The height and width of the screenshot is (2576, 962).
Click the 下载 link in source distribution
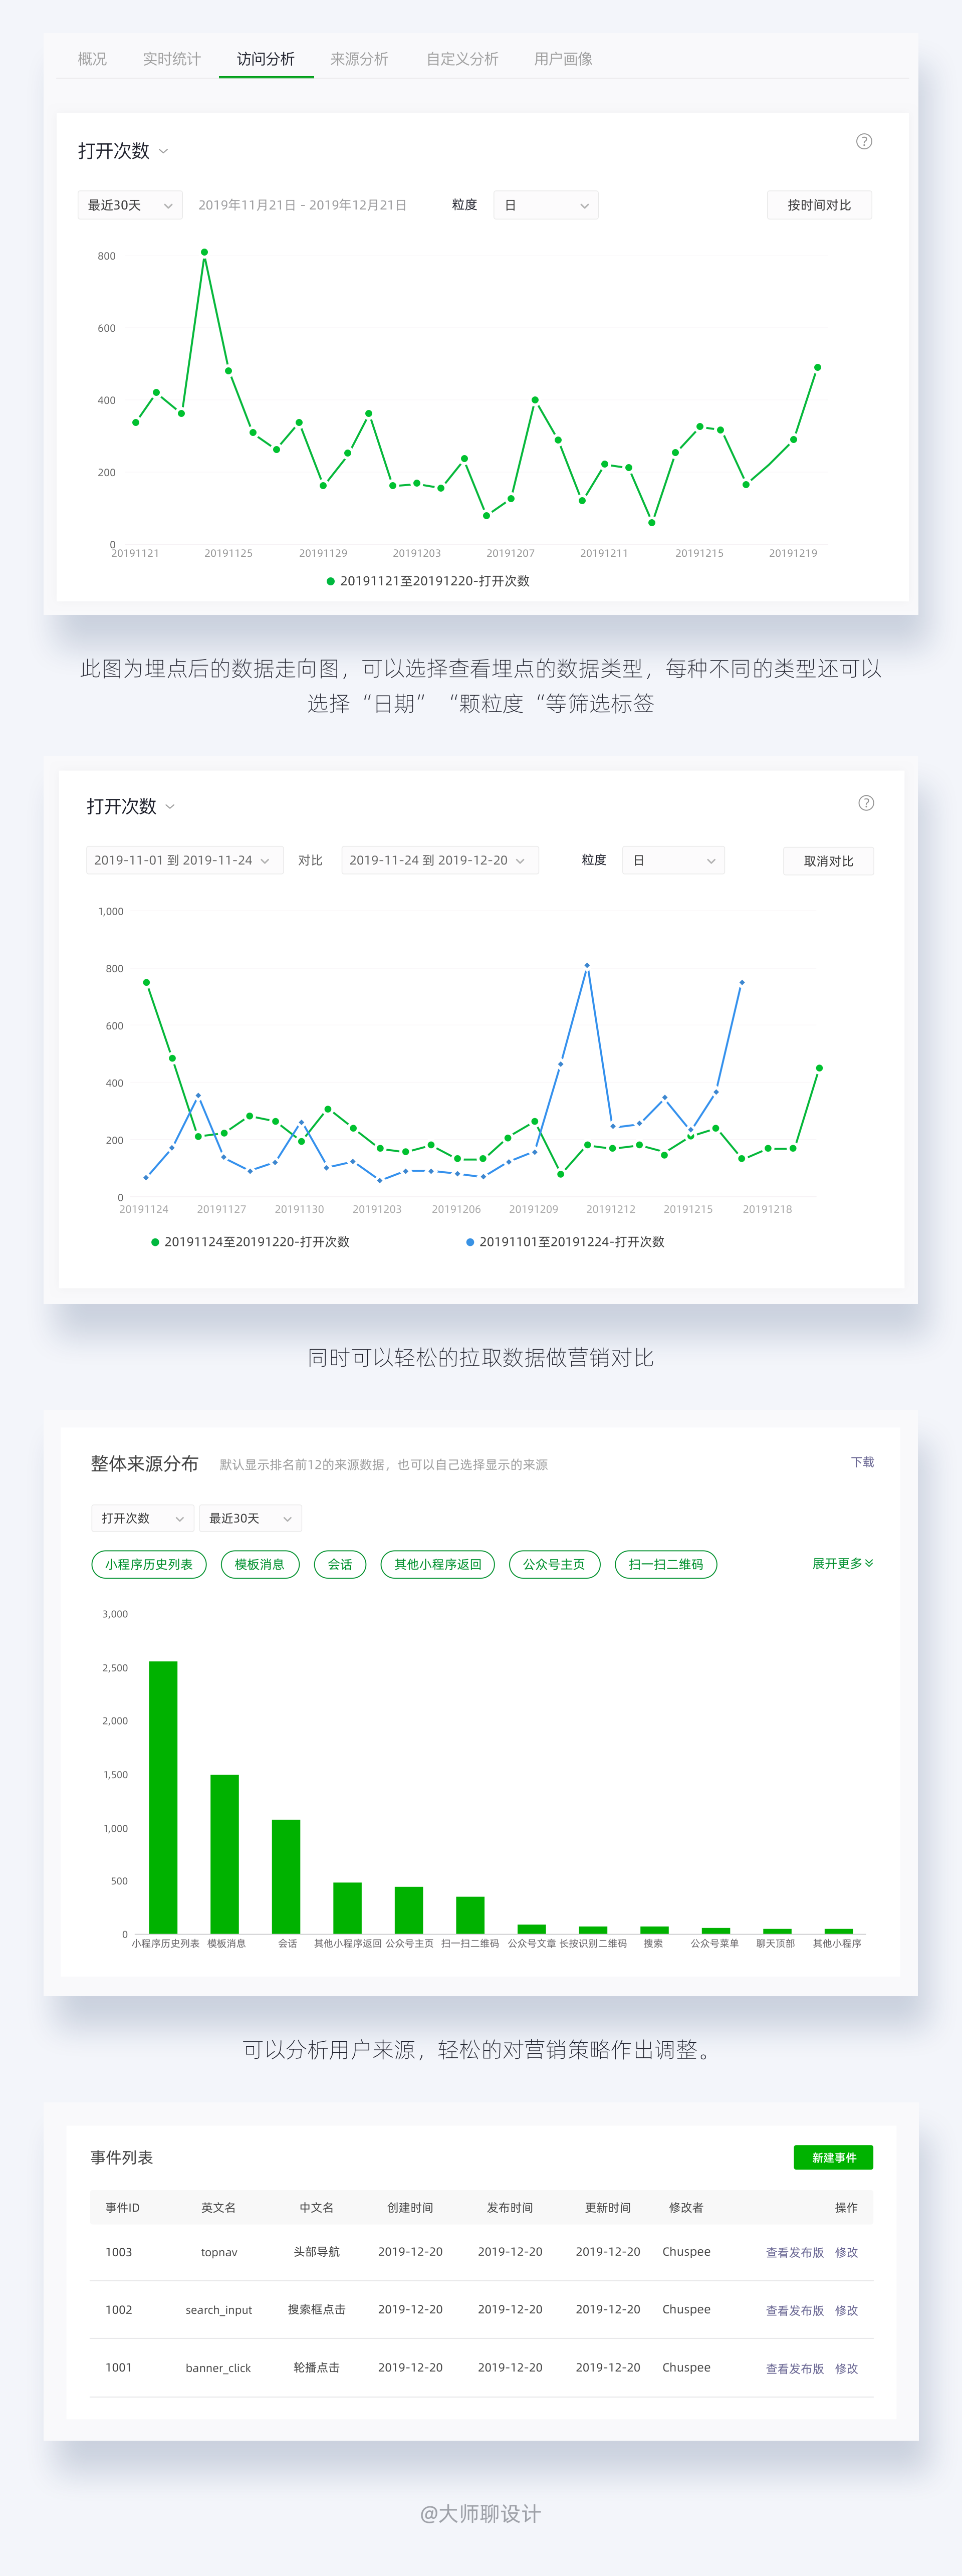coord(862,1462)
